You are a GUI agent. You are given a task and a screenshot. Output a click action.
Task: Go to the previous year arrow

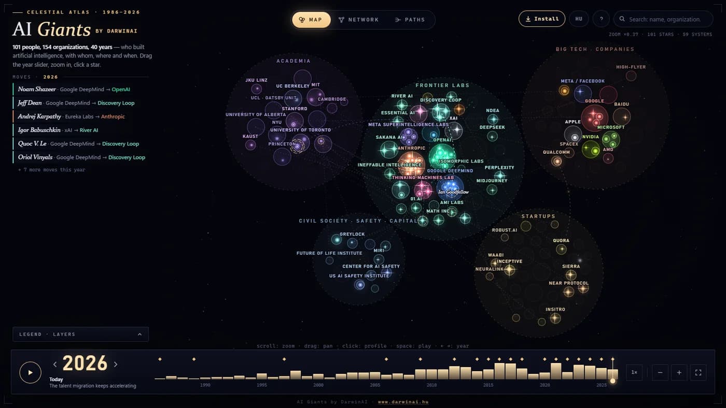click(x=55, y=365)
